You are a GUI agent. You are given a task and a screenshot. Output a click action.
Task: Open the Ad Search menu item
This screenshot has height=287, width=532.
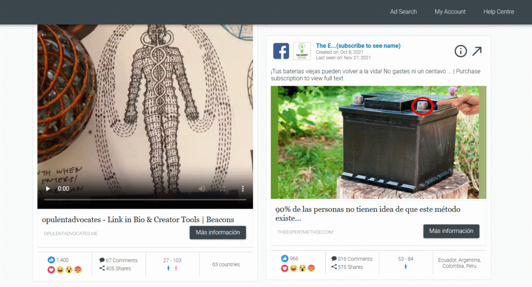coord(403,11)
